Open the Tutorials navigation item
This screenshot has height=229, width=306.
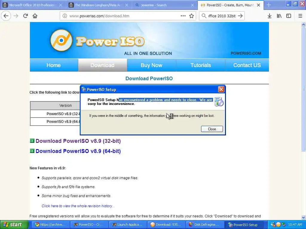201,65
